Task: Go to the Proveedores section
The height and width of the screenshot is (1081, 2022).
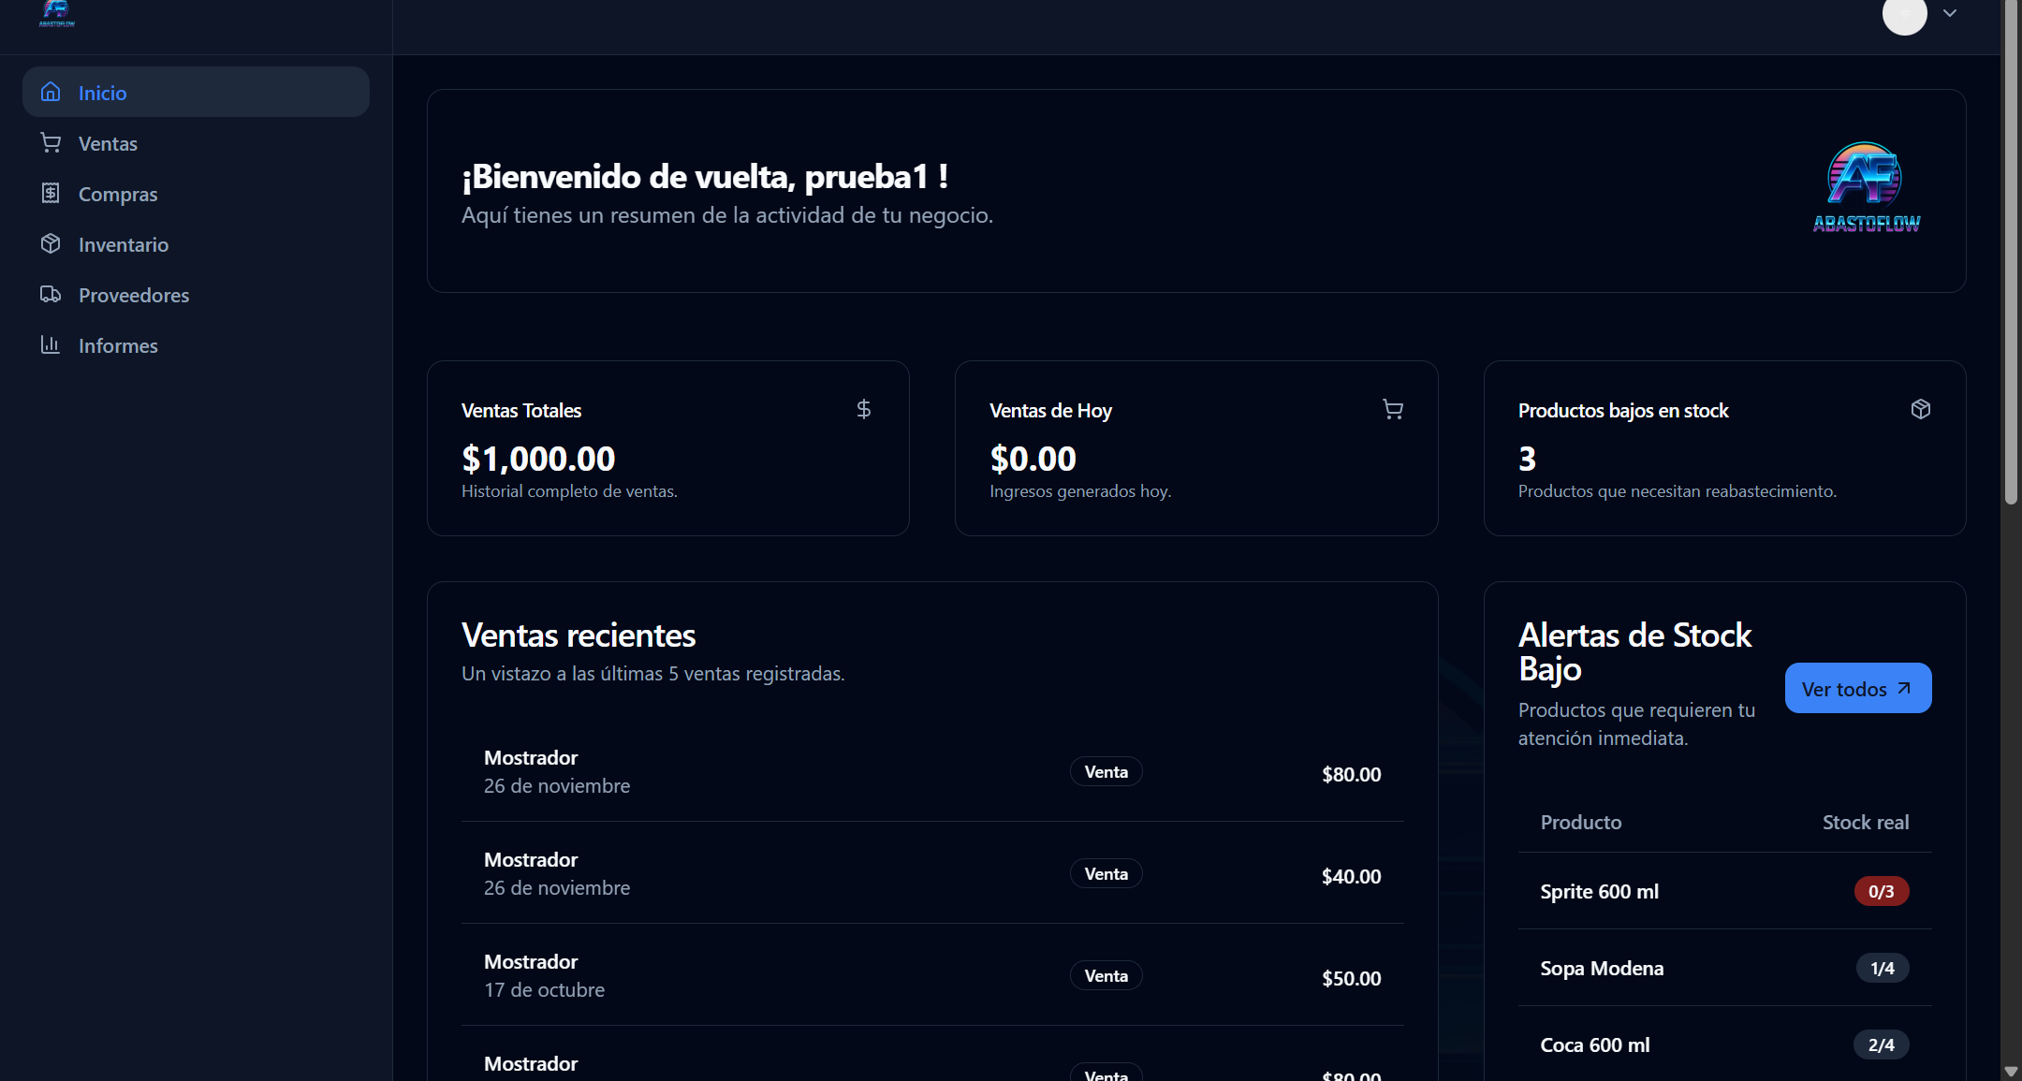Action: click(x=134, y=295)
